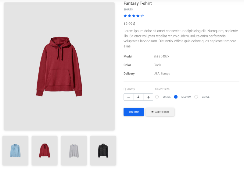Viewport: 244px width, 170px height.
Task: Click the Buy Now button
Action: coord(134,112)
